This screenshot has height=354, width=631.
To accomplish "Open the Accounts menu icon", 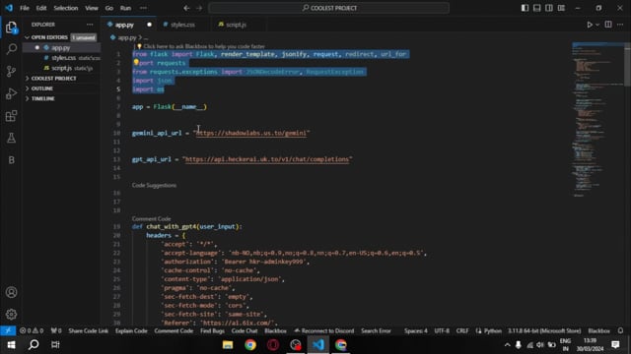I will (x=11, y=292).
